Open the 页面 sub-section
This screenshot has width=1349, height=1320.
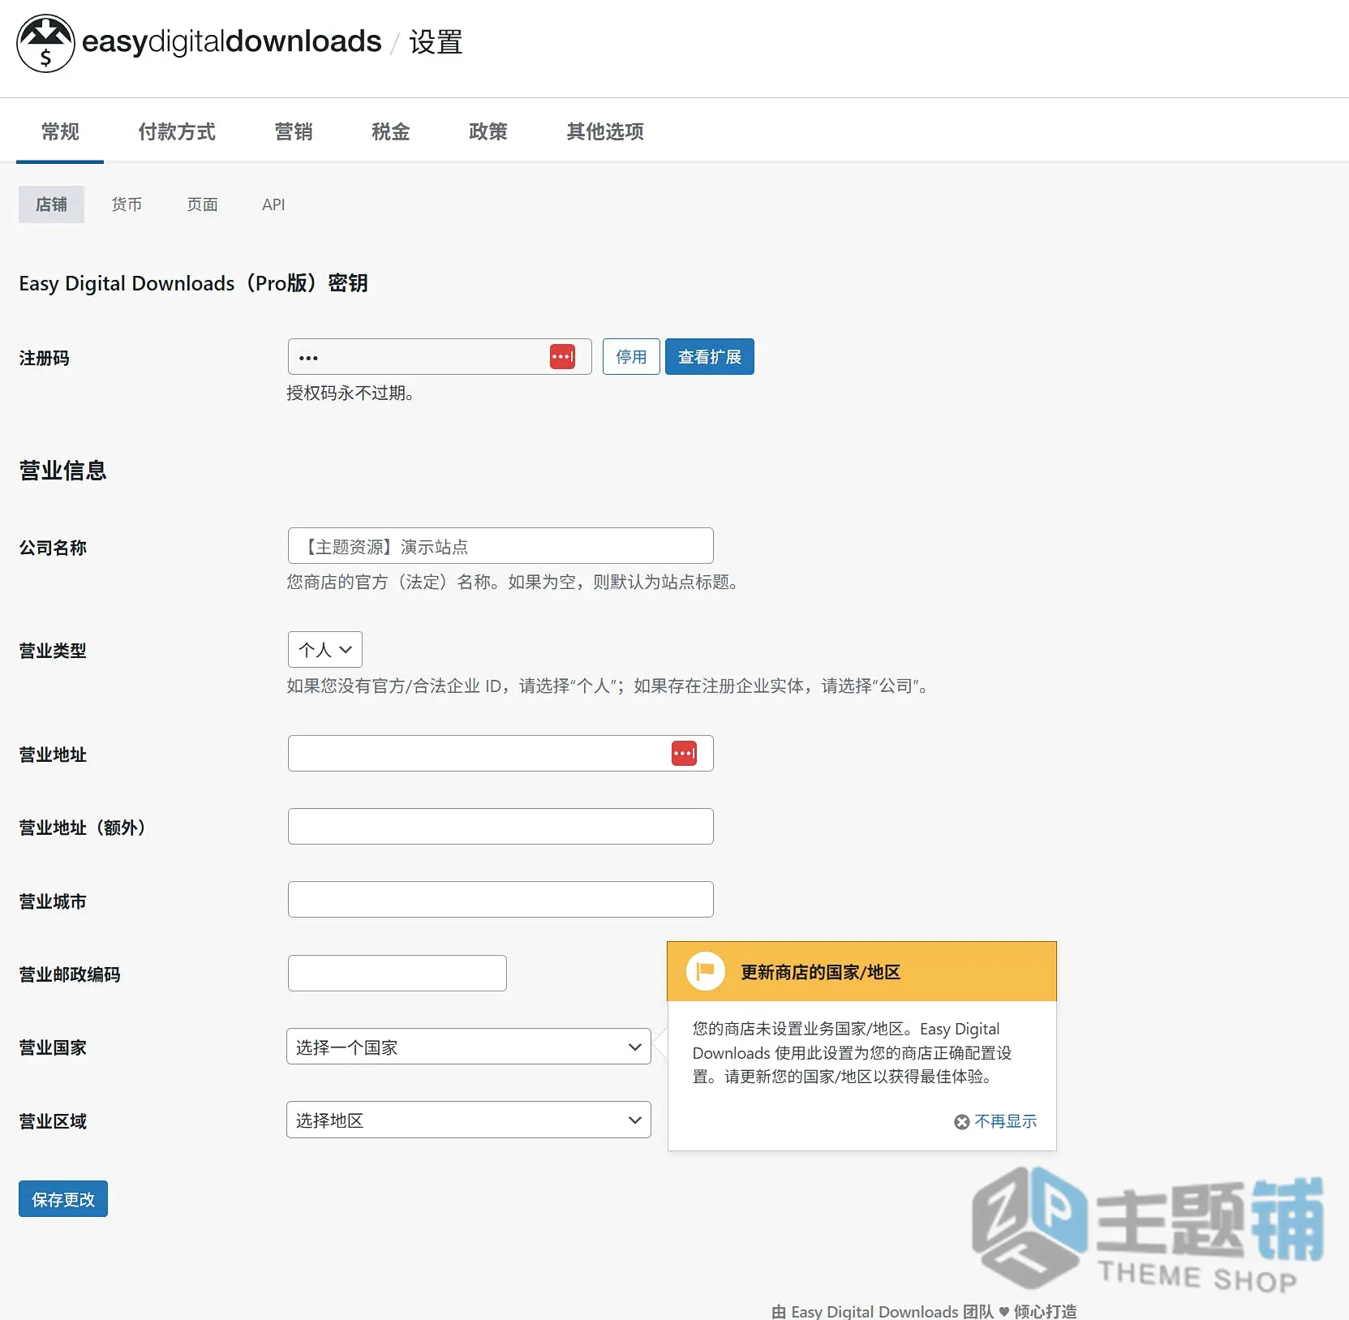[x=202, y=204]
